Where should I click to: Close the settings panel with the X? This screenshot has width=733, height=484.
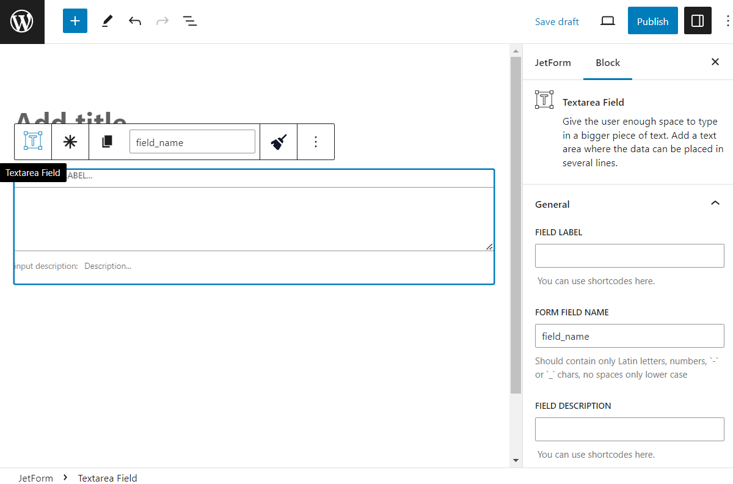click(715, 62)
